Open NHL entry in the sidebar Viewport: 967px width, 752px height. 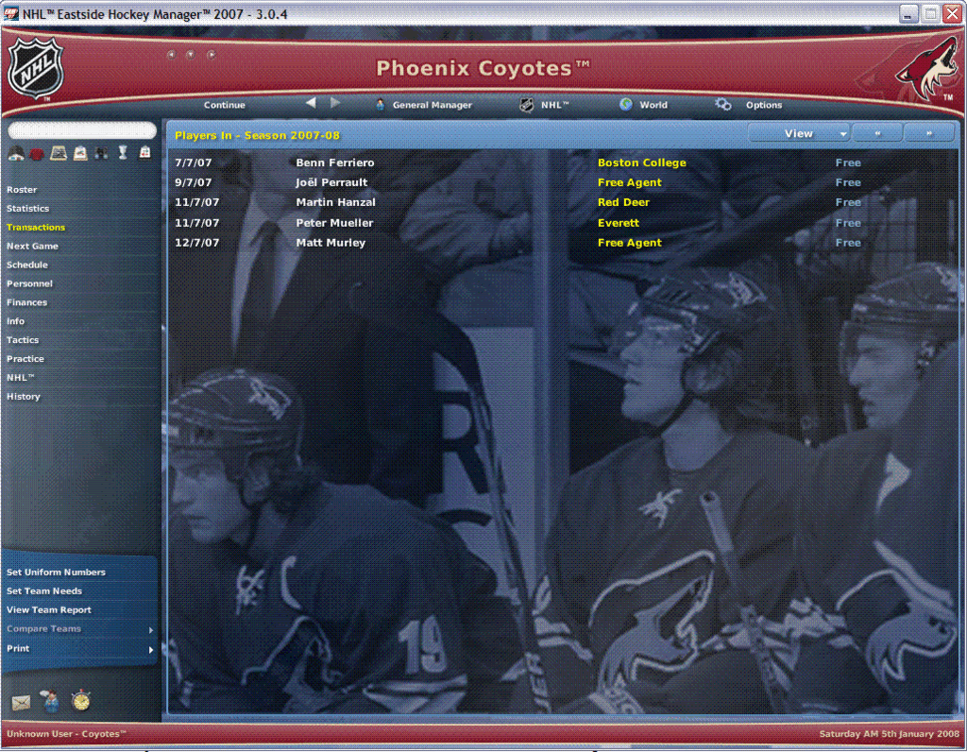click(x=21, y=377)
